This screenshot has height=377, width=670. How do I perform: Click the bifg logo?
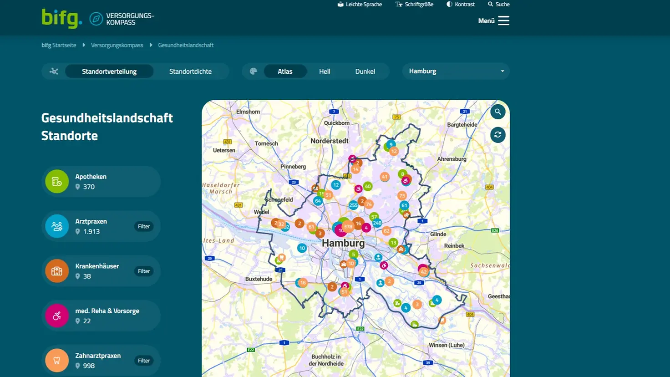click(61, 19)
